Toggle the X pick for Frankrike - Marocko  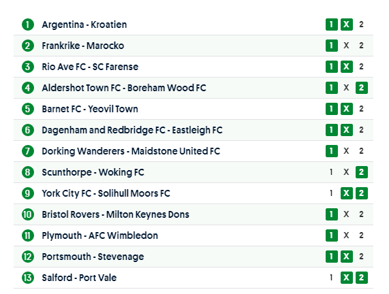pyautogui.click(x=347, y=46)
